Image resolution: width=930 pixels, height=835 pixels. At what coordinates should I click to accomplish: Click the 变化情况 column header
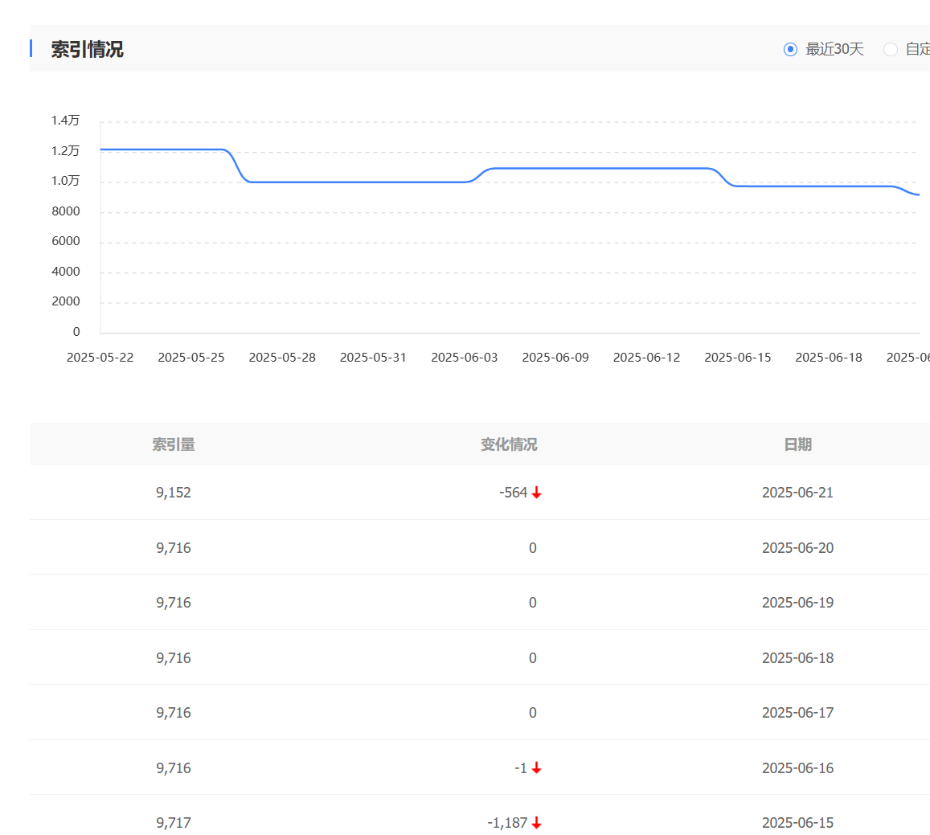tap(509, 444)
